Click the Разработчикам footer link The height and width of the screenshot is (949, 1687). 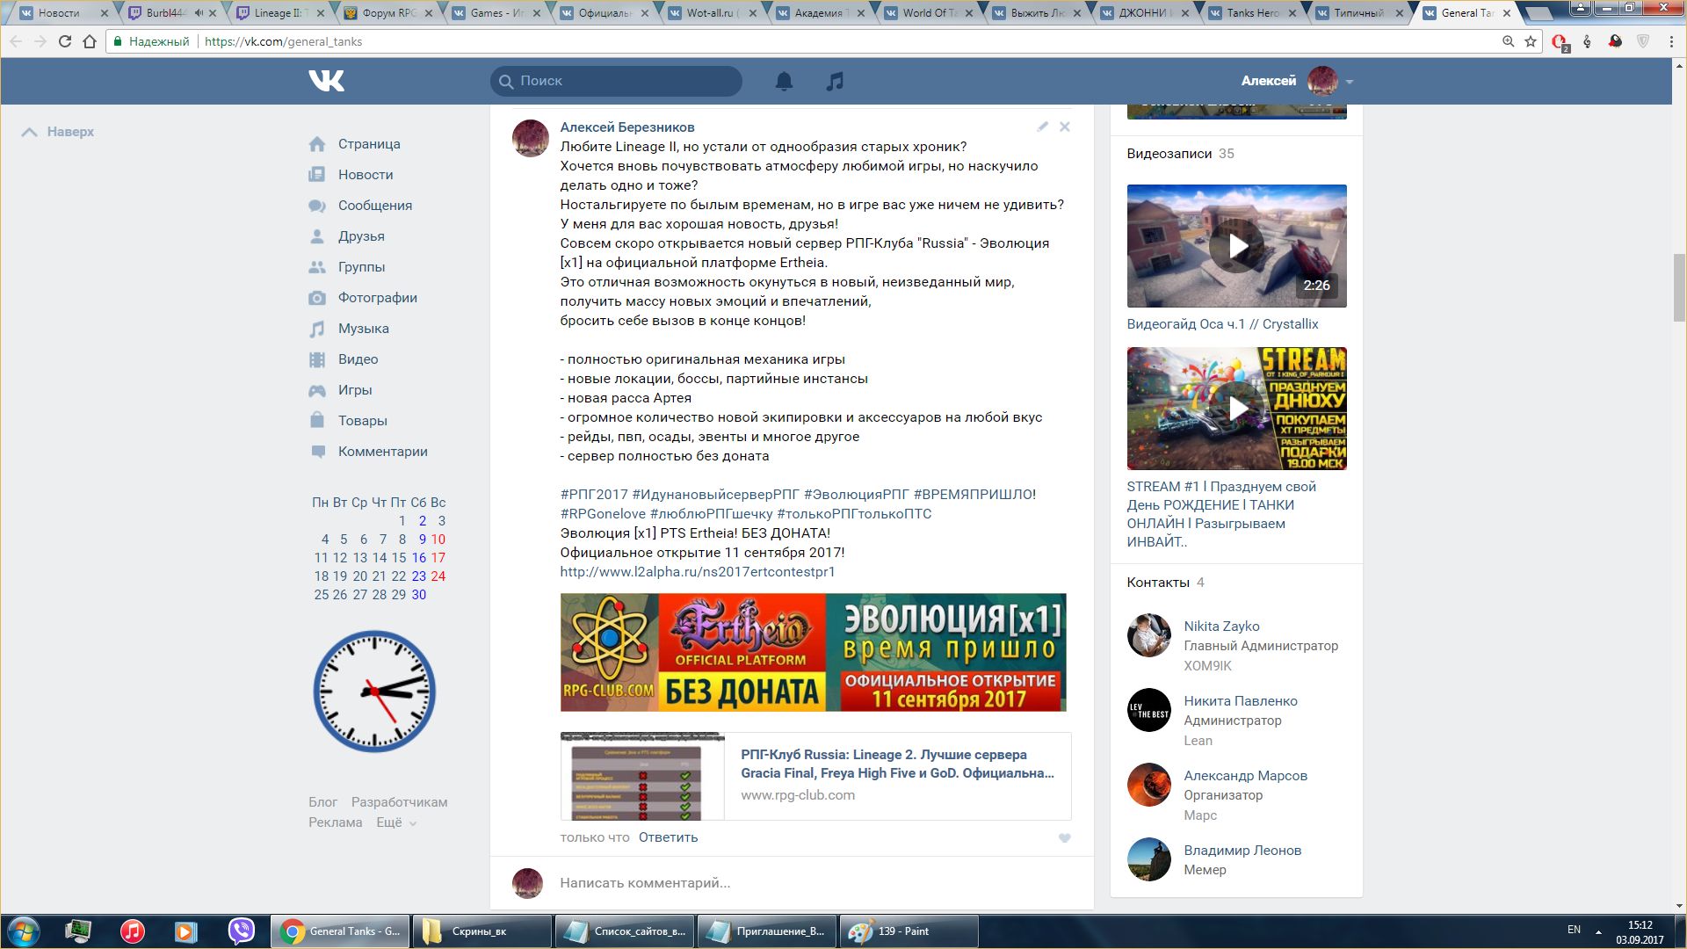[400, 802]
